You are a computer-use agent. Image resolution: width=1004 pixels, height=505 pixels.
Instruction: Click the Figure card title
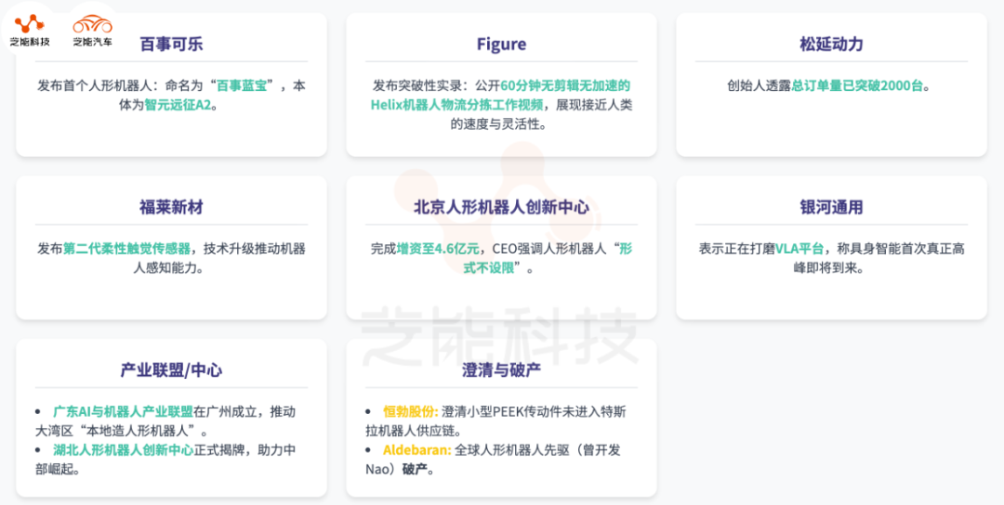click(x=501, y=45)
